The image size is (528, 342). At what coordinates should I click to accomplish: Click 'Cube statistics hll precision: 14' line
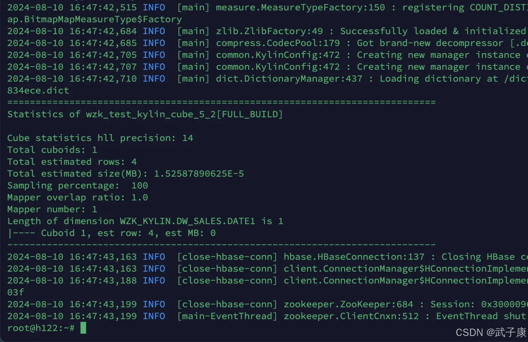(x=100, y=138)
